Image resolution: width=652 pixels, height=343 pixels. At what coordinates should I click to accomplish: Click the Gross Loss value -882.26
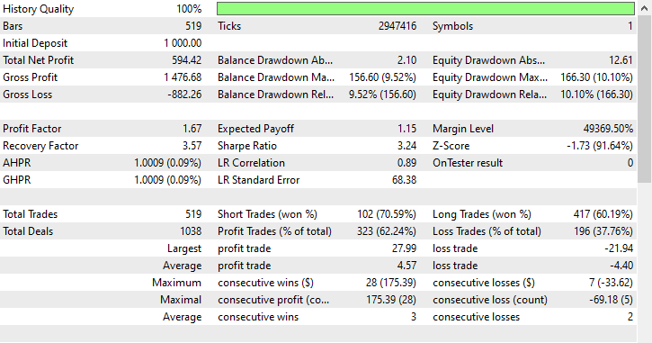(x=184, y=95)
